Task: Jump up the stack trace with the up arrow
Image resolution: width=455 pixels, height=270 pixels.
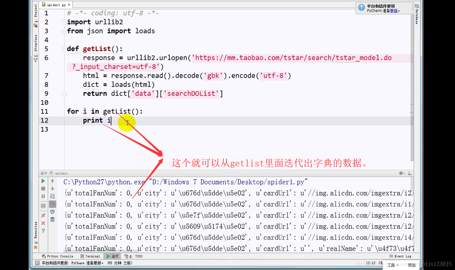Action: tap(52, 181)
